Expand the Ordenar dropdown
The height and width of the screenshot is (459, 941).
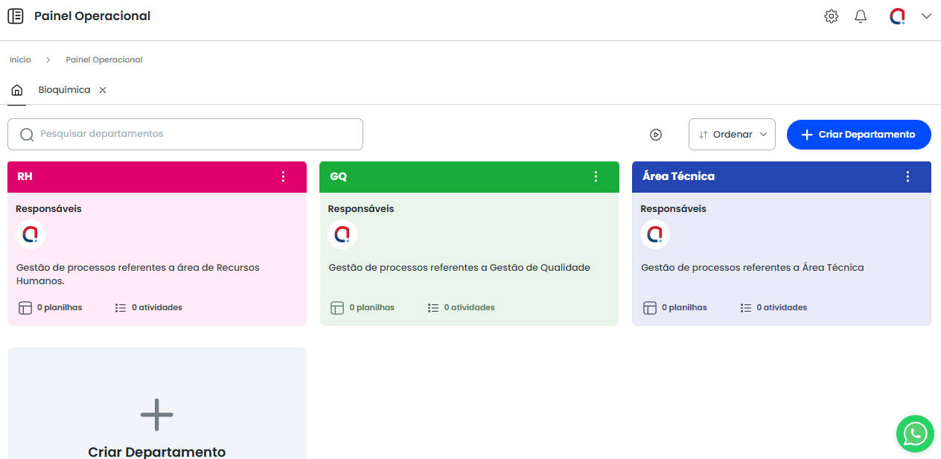coord(732,135)
